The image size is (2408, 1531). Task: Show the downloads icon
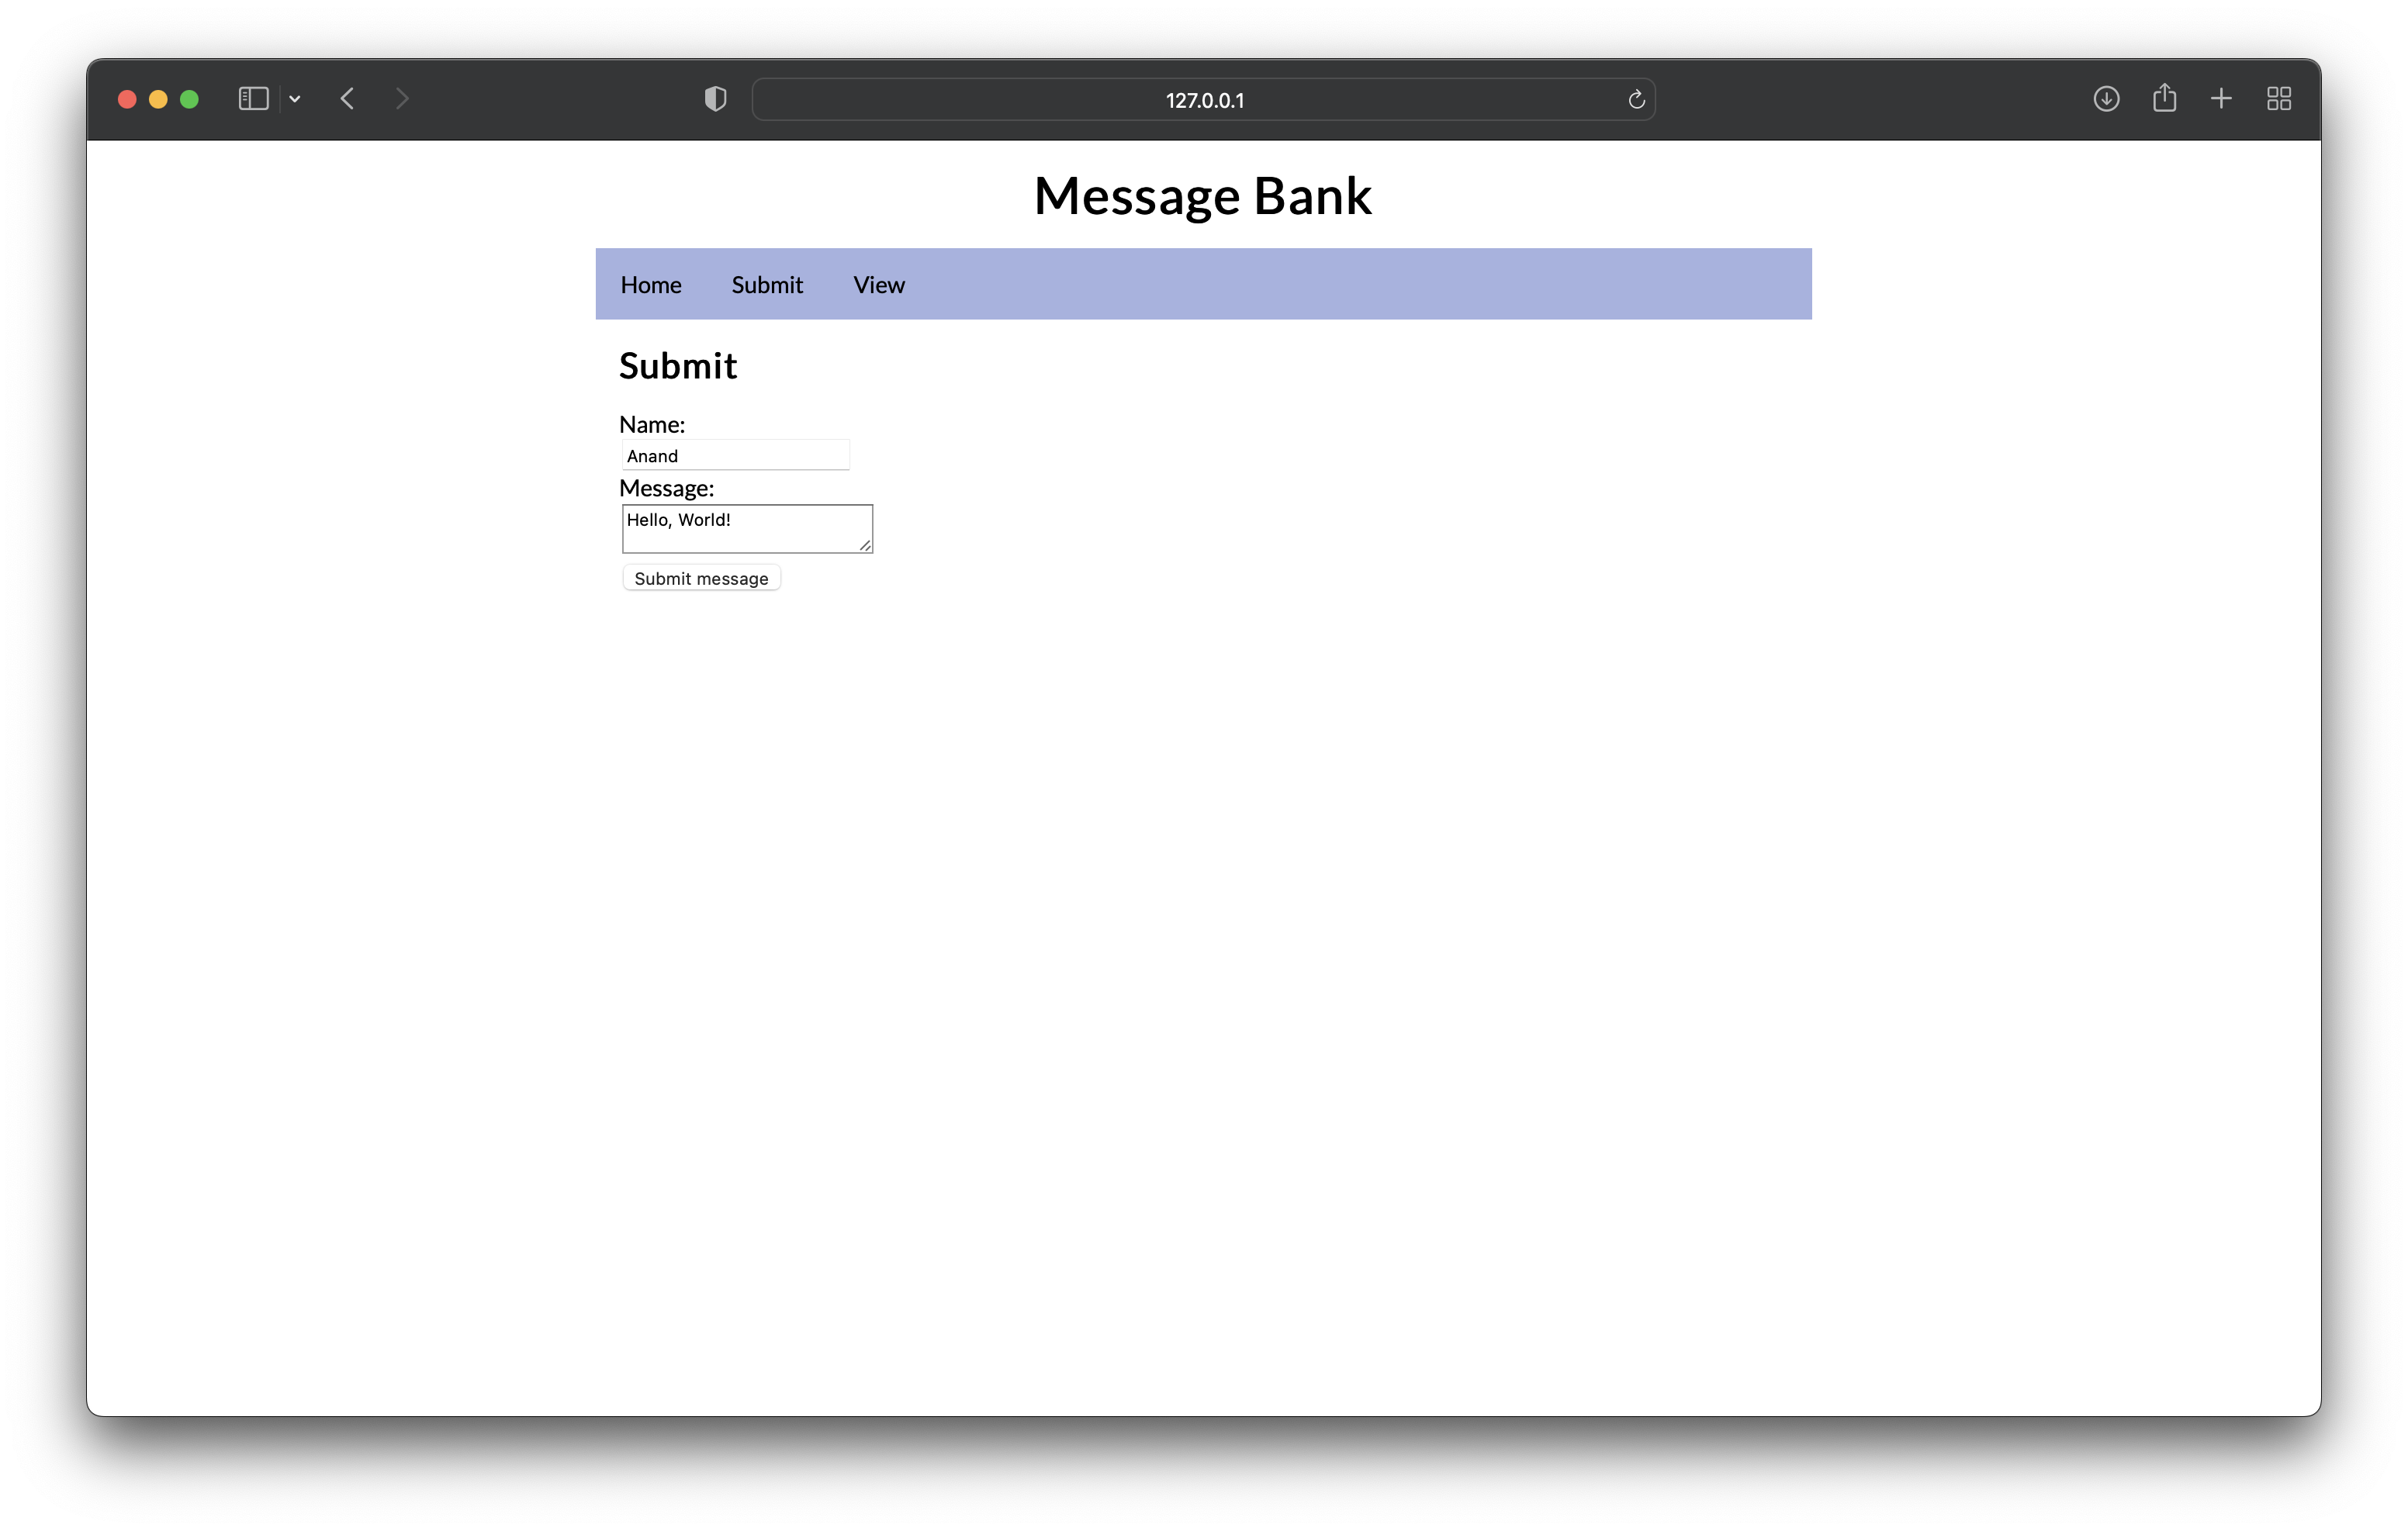(2106, 99)
